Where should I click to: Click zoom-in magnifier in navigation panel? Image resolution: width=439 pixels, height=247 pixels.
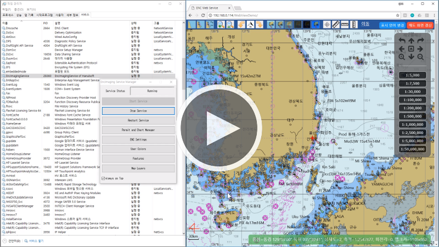402,57
